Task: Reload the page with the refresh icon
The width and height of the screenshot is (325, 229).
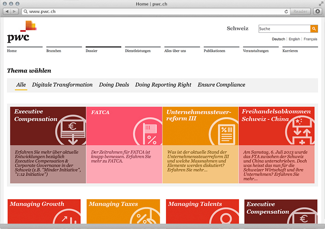Action: tap(286, 11)
